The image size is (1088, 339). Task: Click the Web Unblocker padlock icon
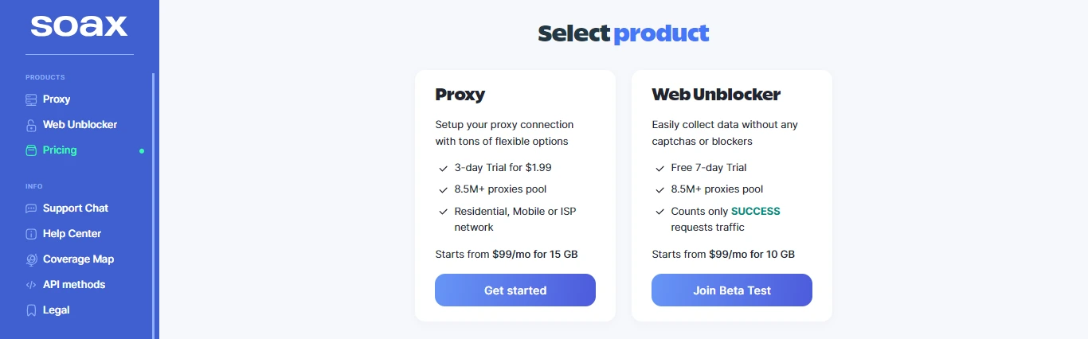click(x=31, y=125)
